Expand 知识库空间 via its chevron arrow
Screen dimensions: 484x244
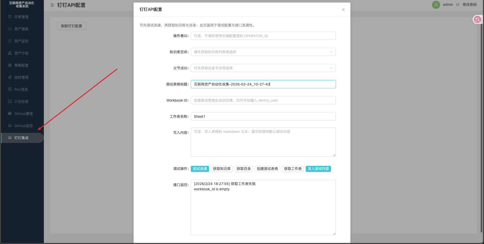331,52
